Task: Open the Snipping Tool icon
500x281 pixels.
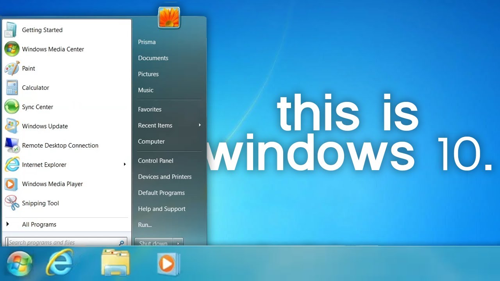Action: (12, 203)
